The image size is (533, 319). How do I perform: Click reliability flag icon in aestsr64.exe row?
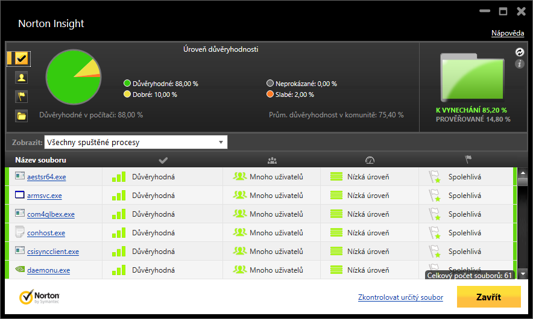coord(435,177)
